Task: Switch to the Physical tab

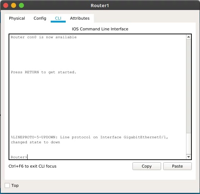Action: tap(17, 18)
